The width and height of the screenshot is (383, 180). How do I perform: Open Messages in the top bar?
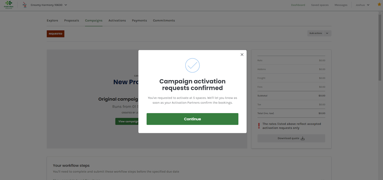tap(341, 5)
